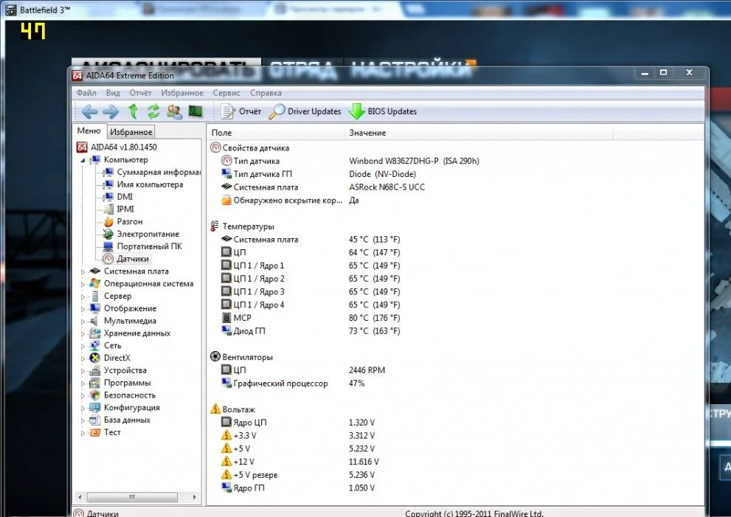Select DirectX in the sidebar tree
This screenshot has height=517, width=731.
tap(117, 358)
